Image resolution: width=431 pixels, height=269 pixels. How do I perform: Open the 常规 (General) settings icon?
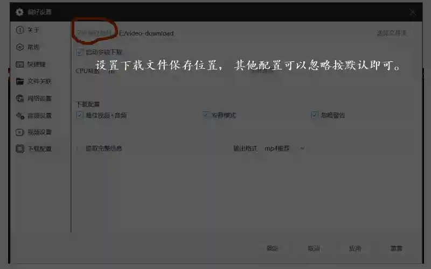[x=20, y=47]
